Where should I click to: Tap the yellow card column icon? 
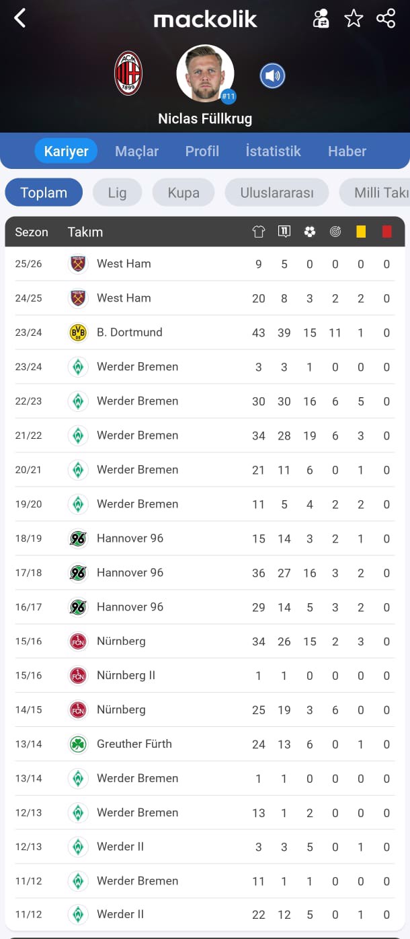[x=361, y=232]
